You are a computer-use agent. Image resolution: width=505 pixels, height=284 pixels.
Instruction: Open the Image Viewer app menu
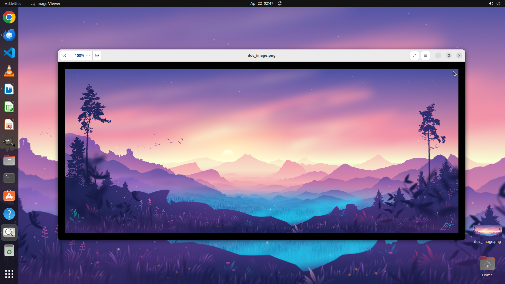tap(46, 3)
